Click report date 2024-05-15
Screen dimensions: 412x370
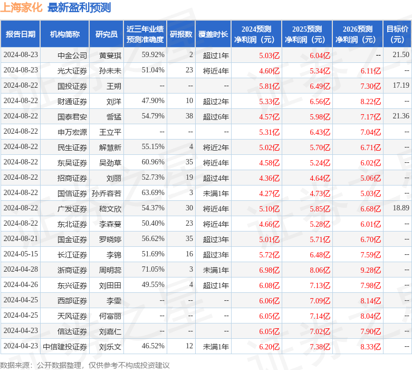[x=21, y=254]
